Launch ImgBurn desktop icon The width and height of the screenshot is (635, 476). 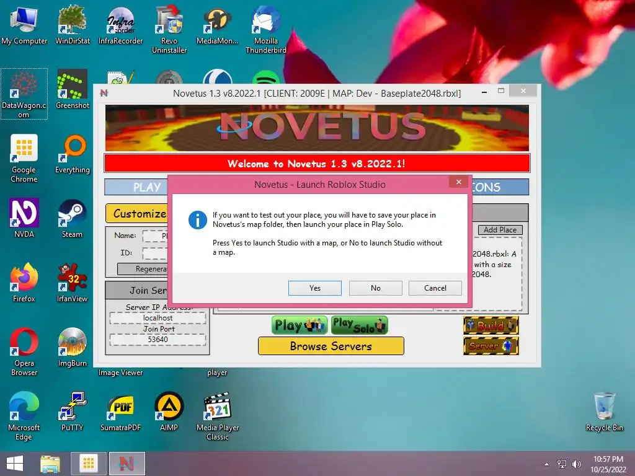point(72,348)
